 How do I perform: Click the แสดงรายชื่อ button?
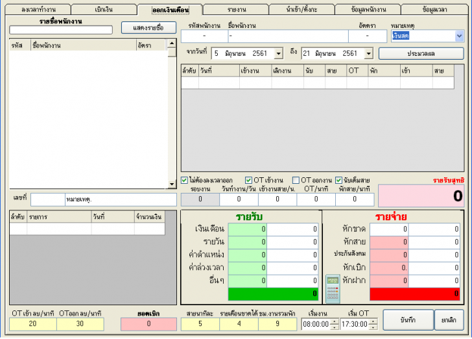click(x=148, y=28)
